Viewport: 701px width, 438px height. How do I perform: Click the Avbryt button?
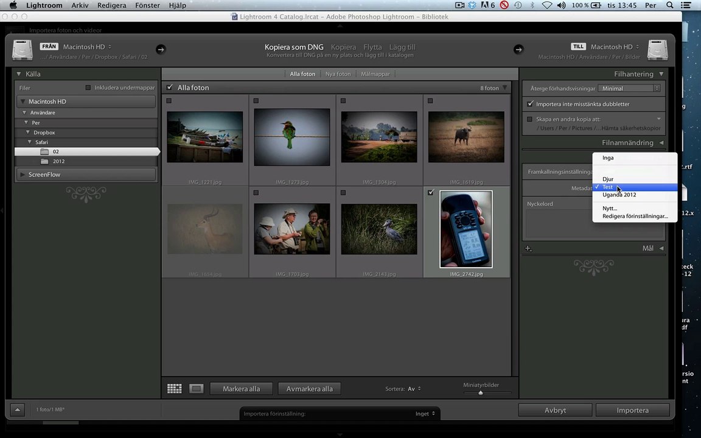pyautogui.click(x=555, y=410)
